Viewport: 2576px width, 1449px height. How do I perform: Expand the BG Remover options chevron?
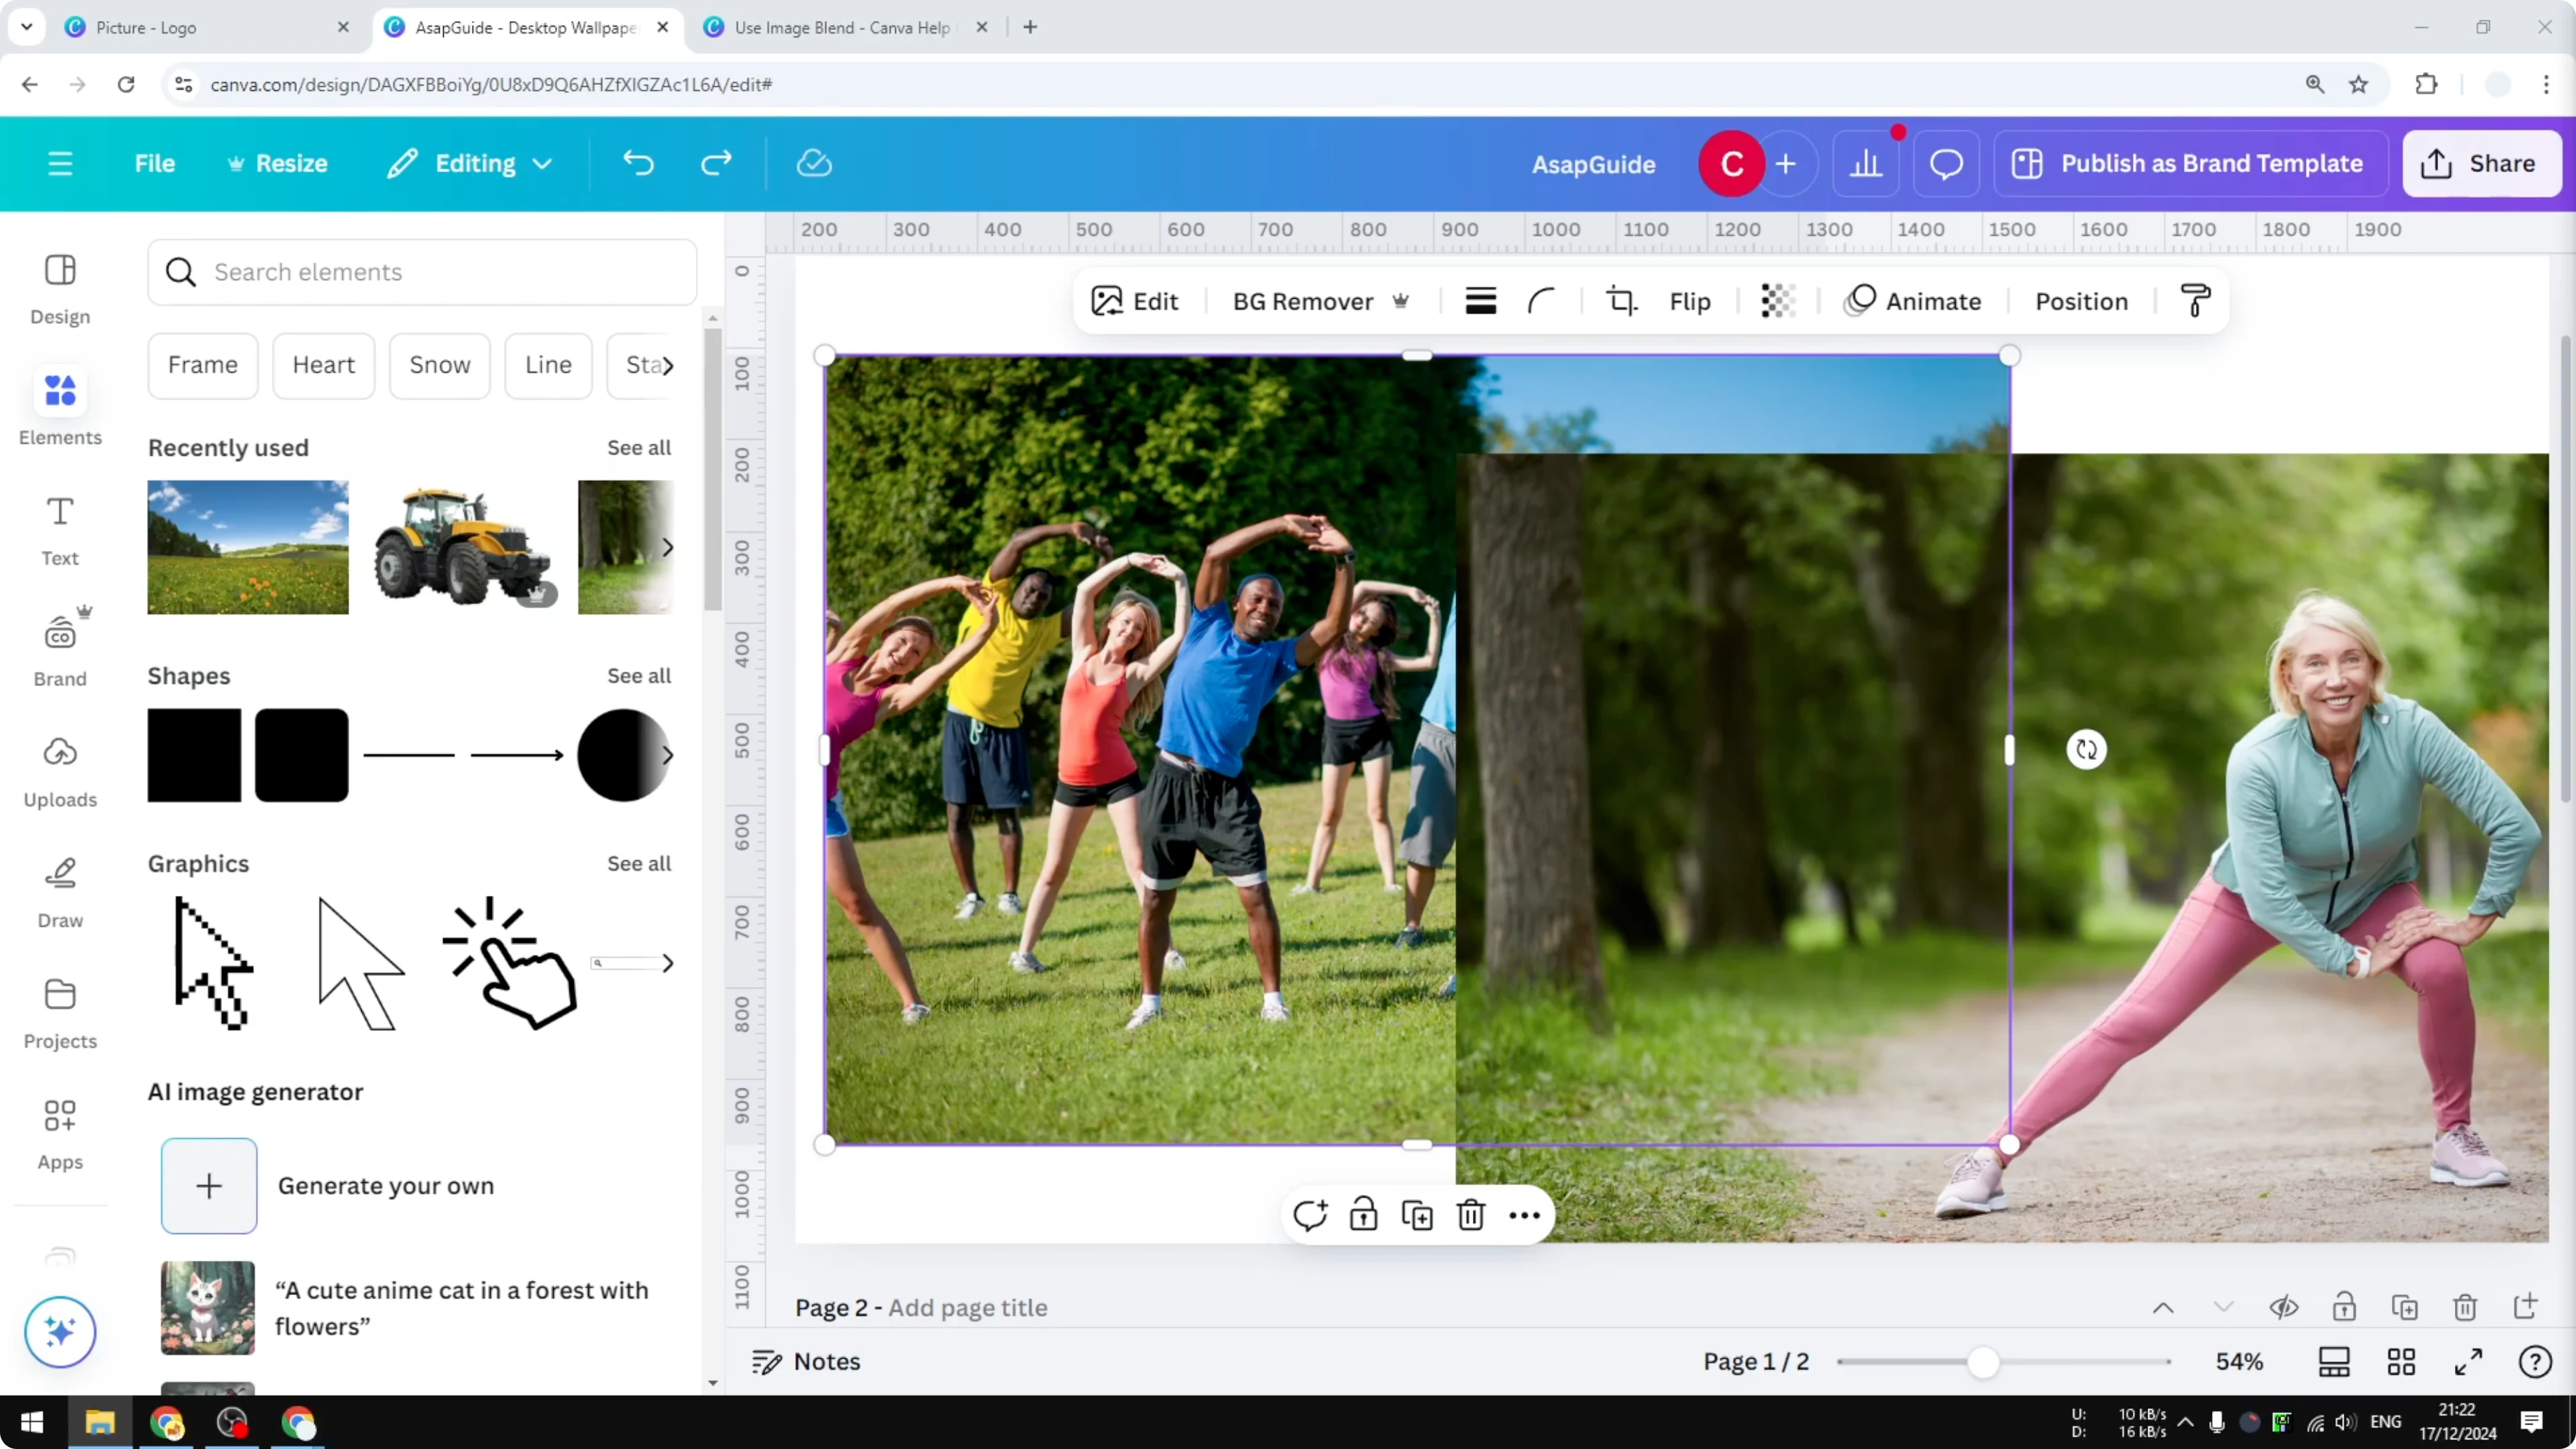pyautogui.click(x=1401, y=301)
